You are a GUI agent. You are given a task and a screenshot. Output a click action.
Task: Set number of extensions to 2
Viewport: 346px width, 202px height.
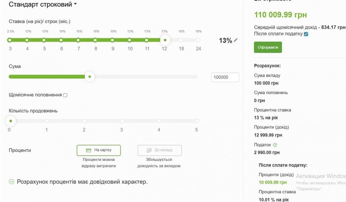coord(84,121)
